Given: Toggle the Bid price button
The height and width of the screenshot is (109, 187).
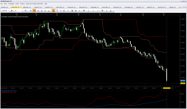Looking at the screenshot, I should pyautogui.click(x=31, y=11).
